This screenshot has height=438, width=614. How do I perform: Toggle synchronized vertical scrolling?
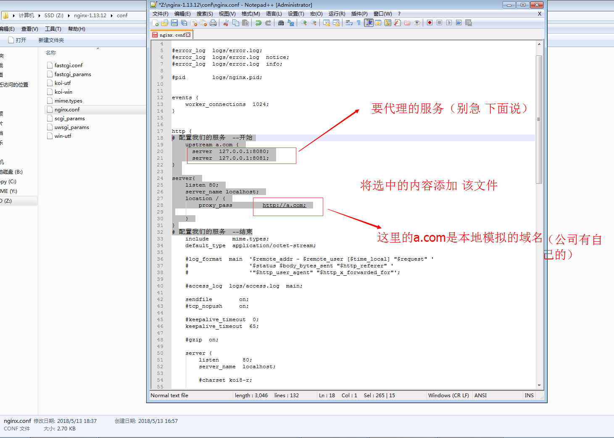tap(327, 23)
